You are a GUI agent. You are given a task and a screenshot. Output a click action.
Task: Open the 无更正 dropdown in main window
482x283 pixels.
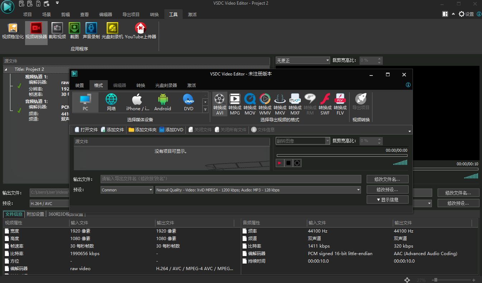(x=303, y=60)
